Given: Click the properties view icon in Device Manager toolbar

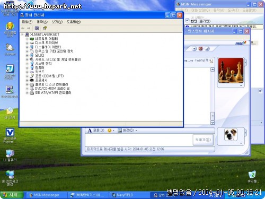Looking at the screenshot, I should click(37, 28).
